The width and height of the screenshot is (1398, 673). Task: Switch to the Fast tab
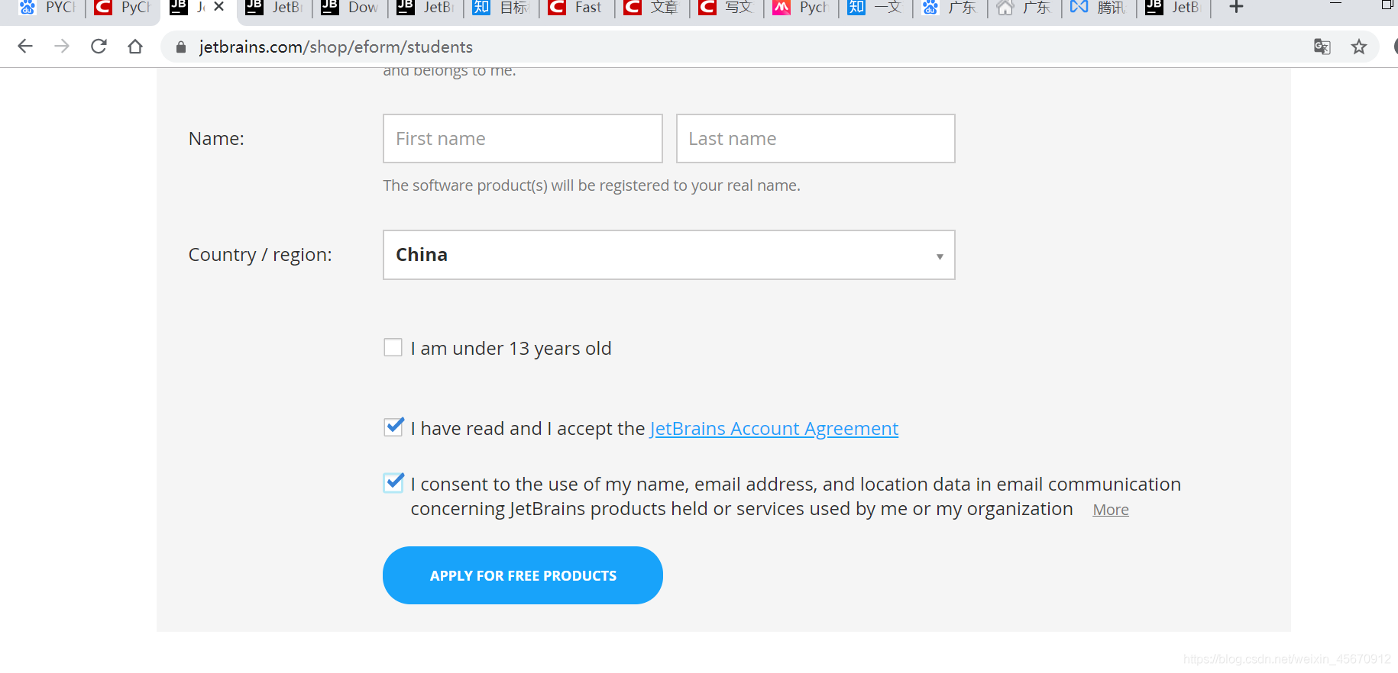pyautogui.click(x=578, y=8)
